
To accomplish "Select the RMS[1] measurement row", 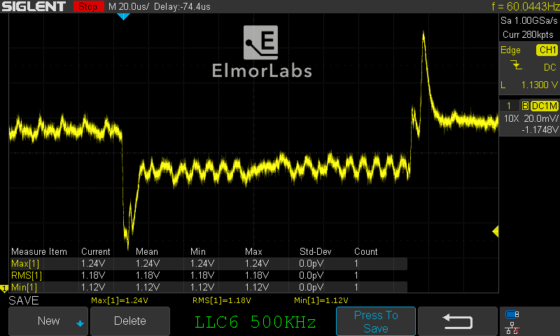I will (209, 275).
